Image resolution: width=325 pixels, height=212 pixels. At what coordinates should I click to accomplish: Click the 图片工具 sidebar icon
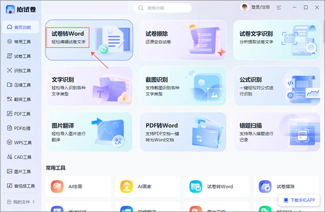click(10, 171)
